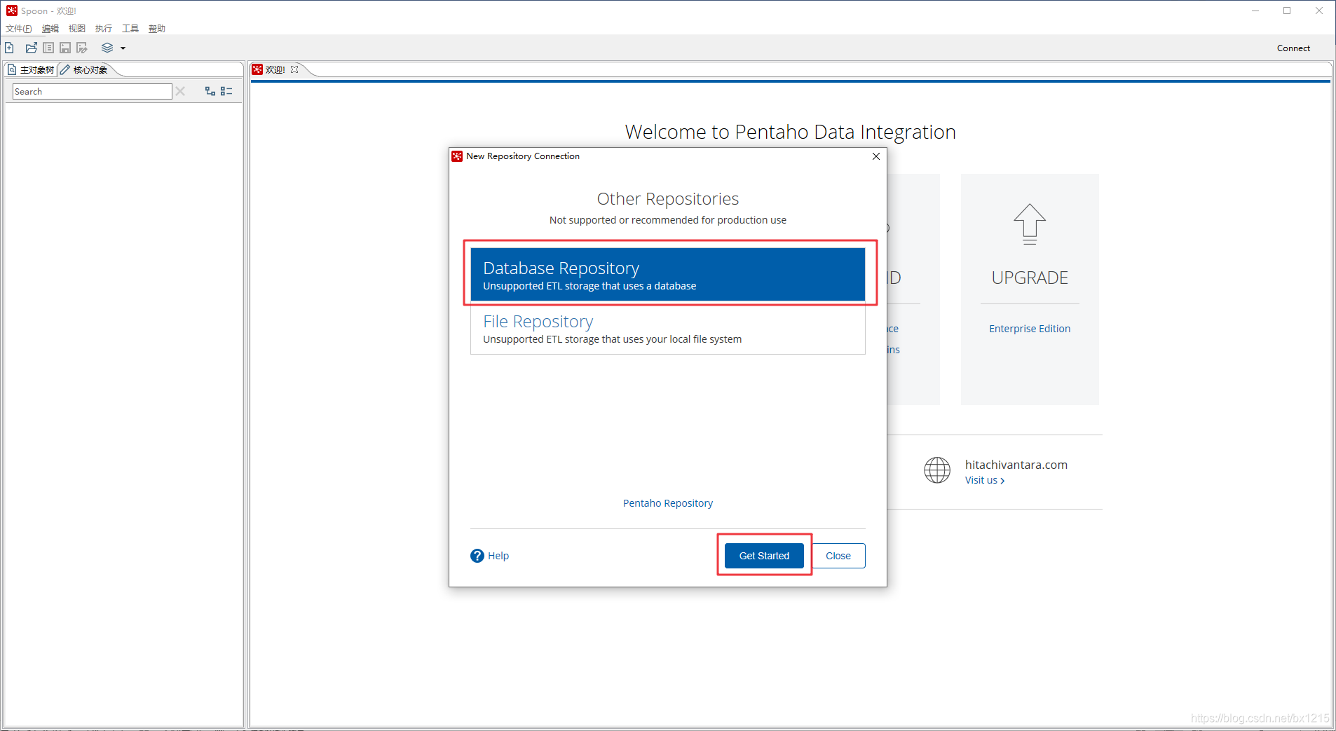The image size is (1336, 731).
Task: Click the Explore repository toolbar icon
Action: (48, 48)
